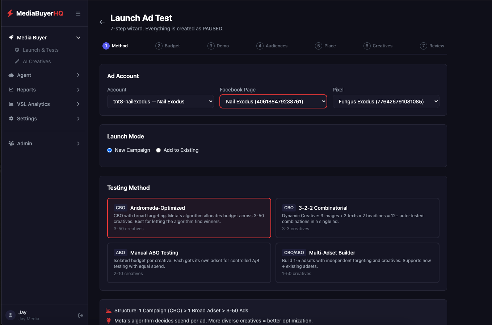Screen dimensions: 492x325
Task: Click Jay's user avatar icon
Action: click(x=11, y=315)
